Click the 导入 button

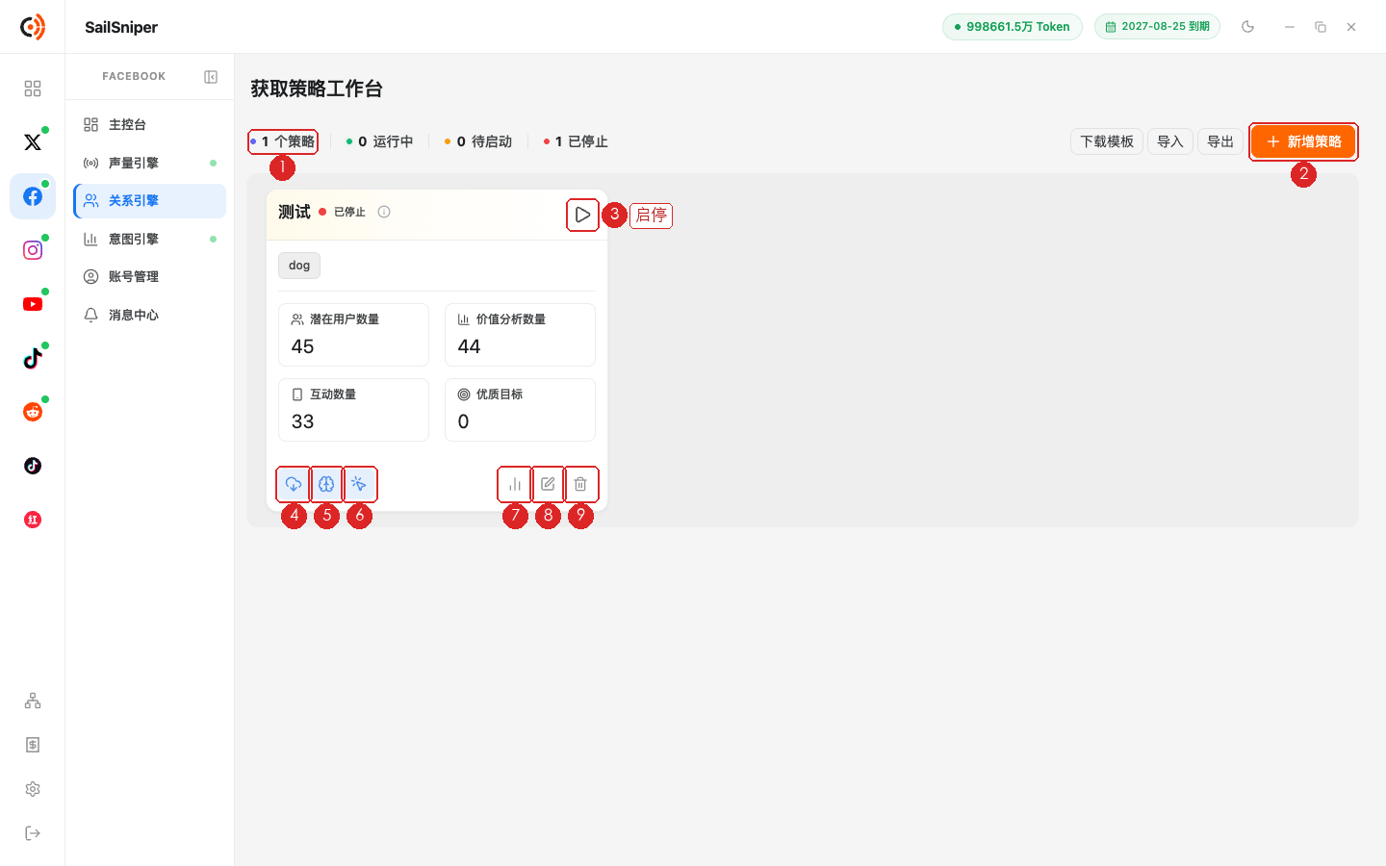click(x=1170, y=141)
